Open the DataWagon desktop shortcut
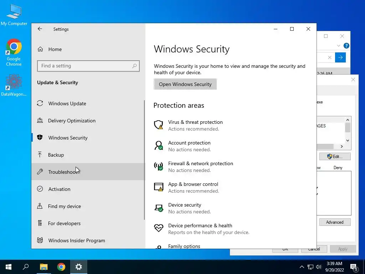 click(x=14, y=85)
